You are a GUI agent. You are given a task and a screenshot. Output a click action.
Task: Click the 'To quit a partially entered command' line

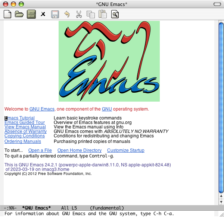[x=59, y=156]
